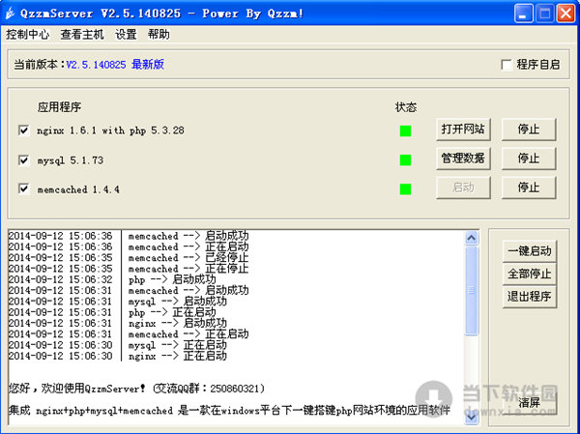Click the 清屏 button

point(530,402)
